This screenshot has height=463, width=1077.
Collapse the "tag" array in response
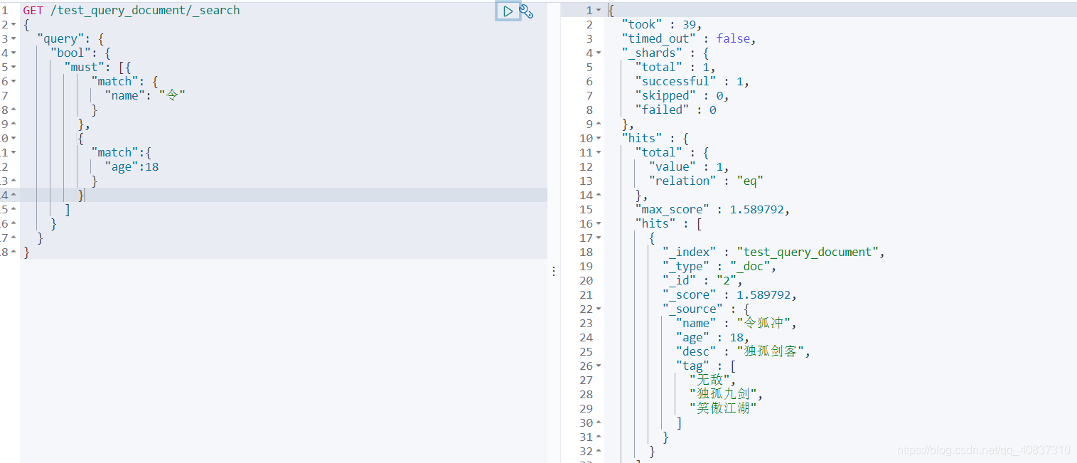599,366
